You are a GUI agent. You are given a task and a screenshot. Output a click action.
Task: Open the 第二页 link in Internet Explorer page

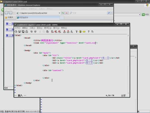(x=10, y=30)
